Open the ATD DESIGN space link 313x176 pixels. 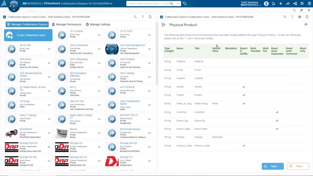[x=127, y=87]
